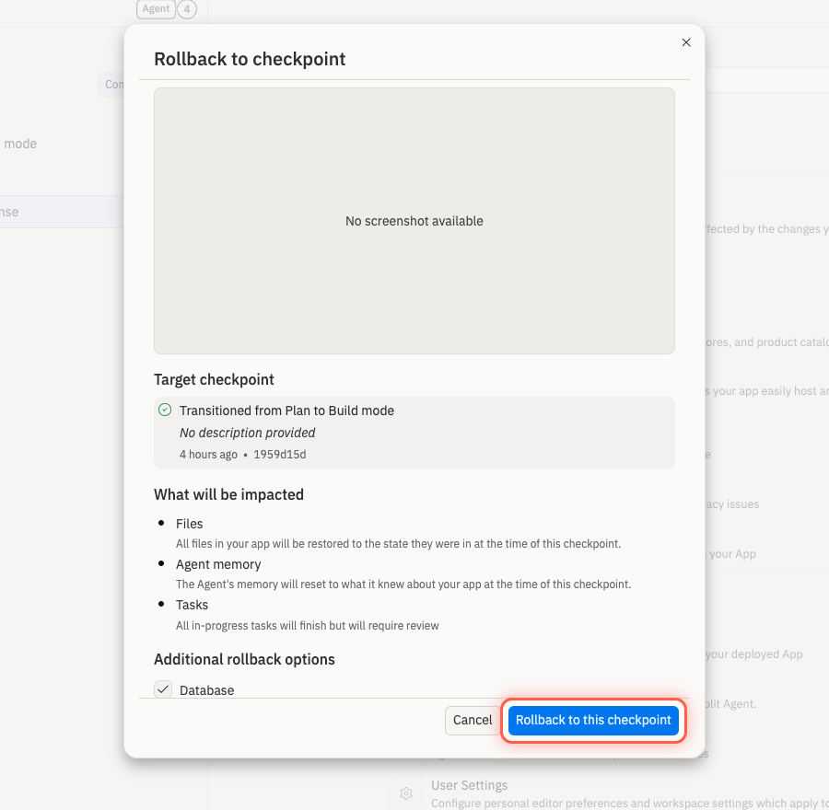Click the green checkmark checkpoint icon
The width and height of the screenshot is (829, 810).
tap(165, 410)
